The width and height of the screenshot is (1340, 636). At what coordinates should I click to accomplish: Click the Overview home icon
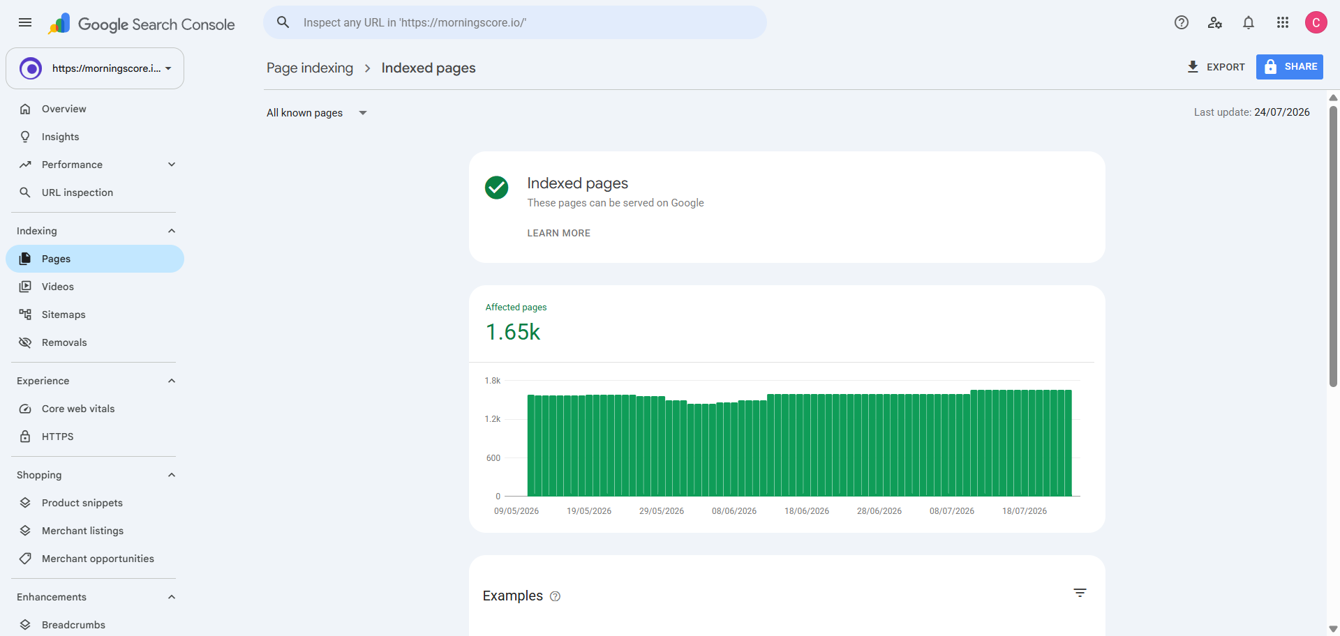point(25,109)
